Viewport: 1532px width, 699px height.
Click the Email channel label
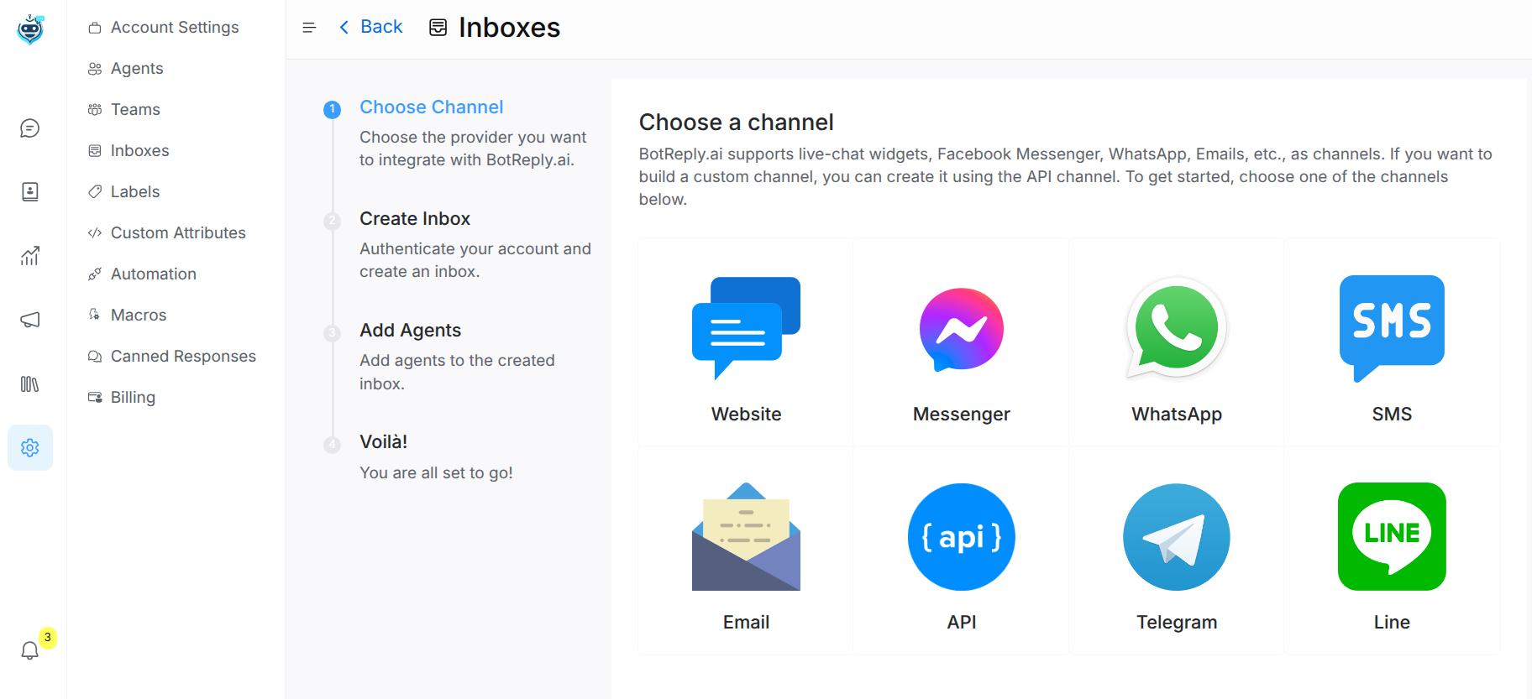746,622
